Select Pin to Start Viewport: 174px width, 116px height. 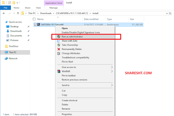click(67, 62)
